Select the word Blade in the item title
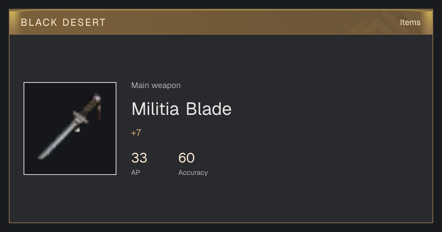 208,109
